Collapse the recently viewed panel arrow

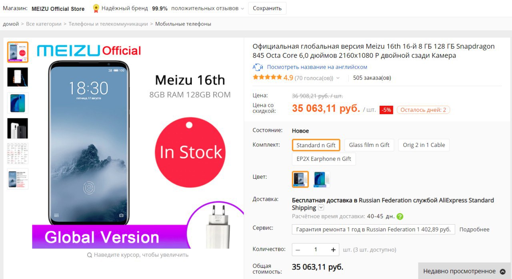point(502,271)
